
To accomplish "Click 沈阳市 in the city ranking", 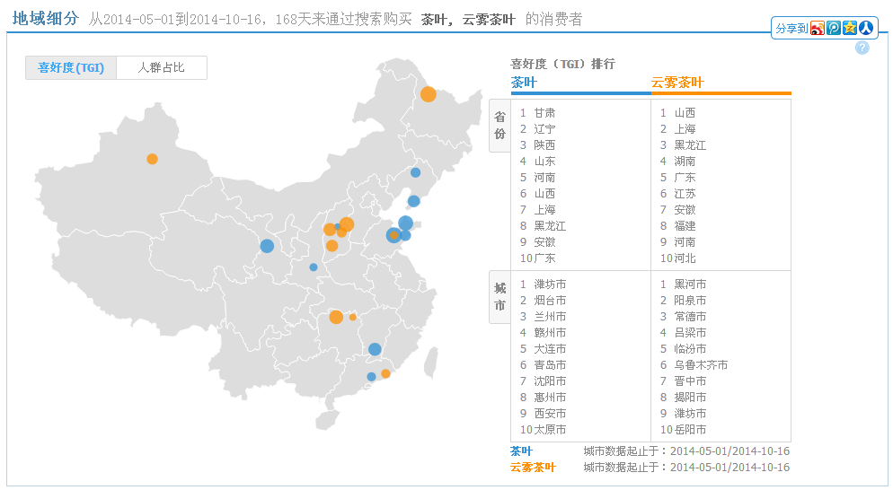I will coord(550,381).
